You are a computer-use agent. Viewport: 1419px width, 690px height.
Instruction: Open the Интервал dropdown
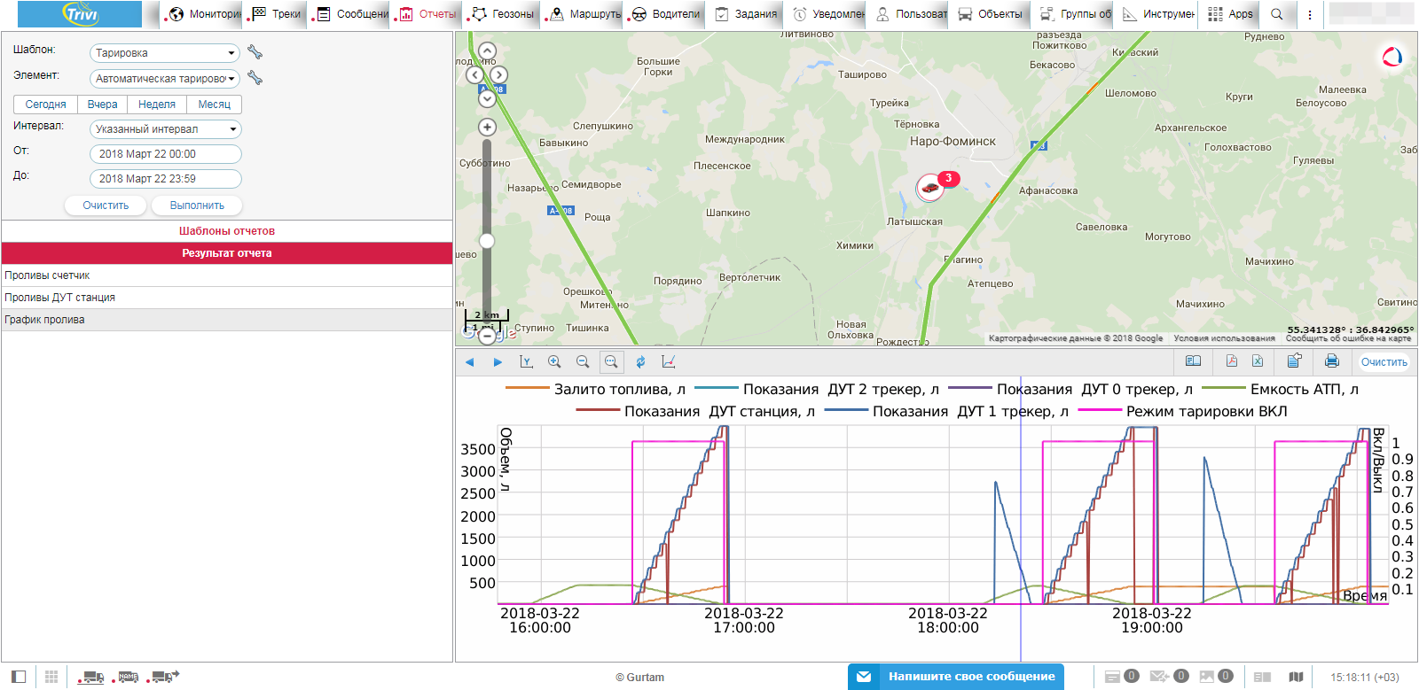[x=165, y=129]
